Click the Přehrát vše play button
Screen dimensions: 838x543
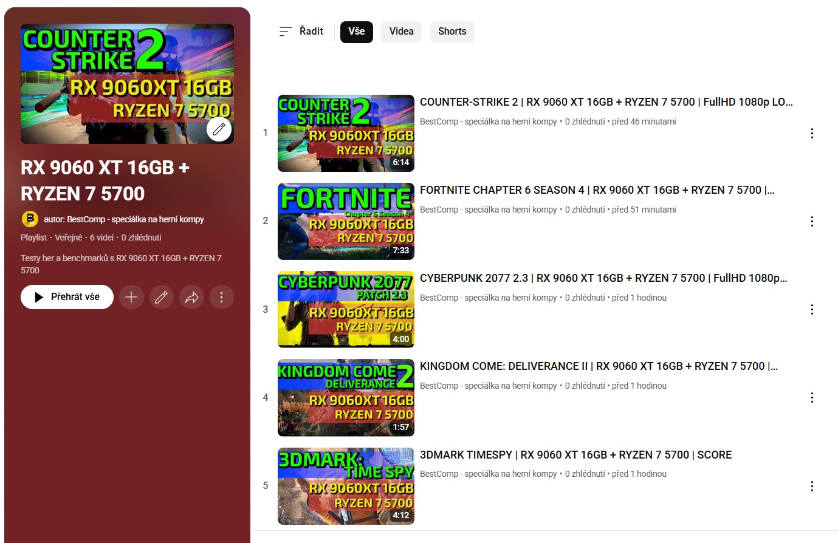tap(67, 297)
